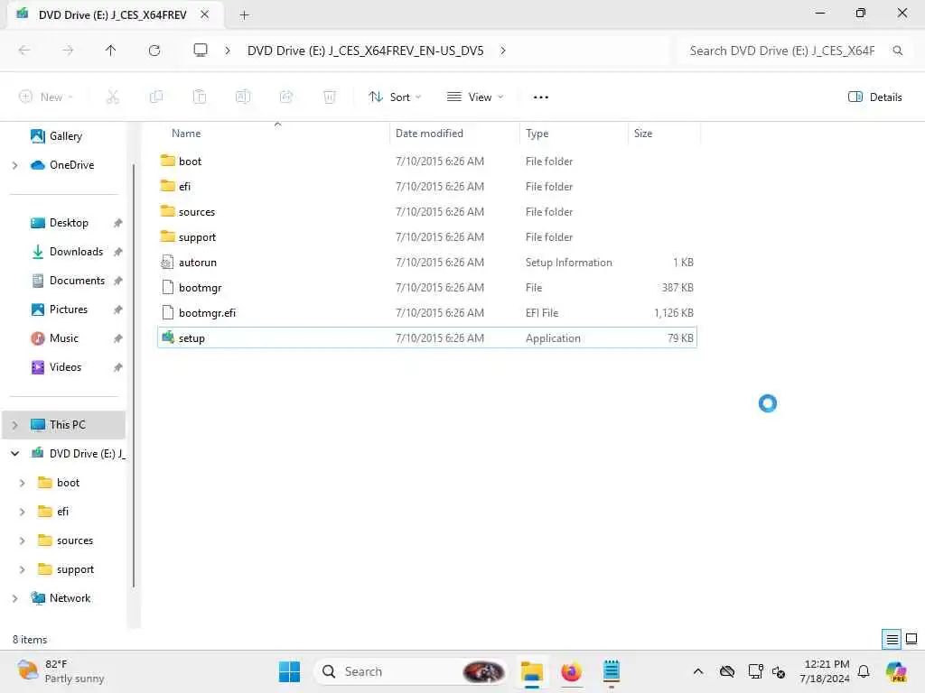This screenshot has width=925, height=693.
Task: Select the bootmgr file row
Action: (x=427, y=288)
